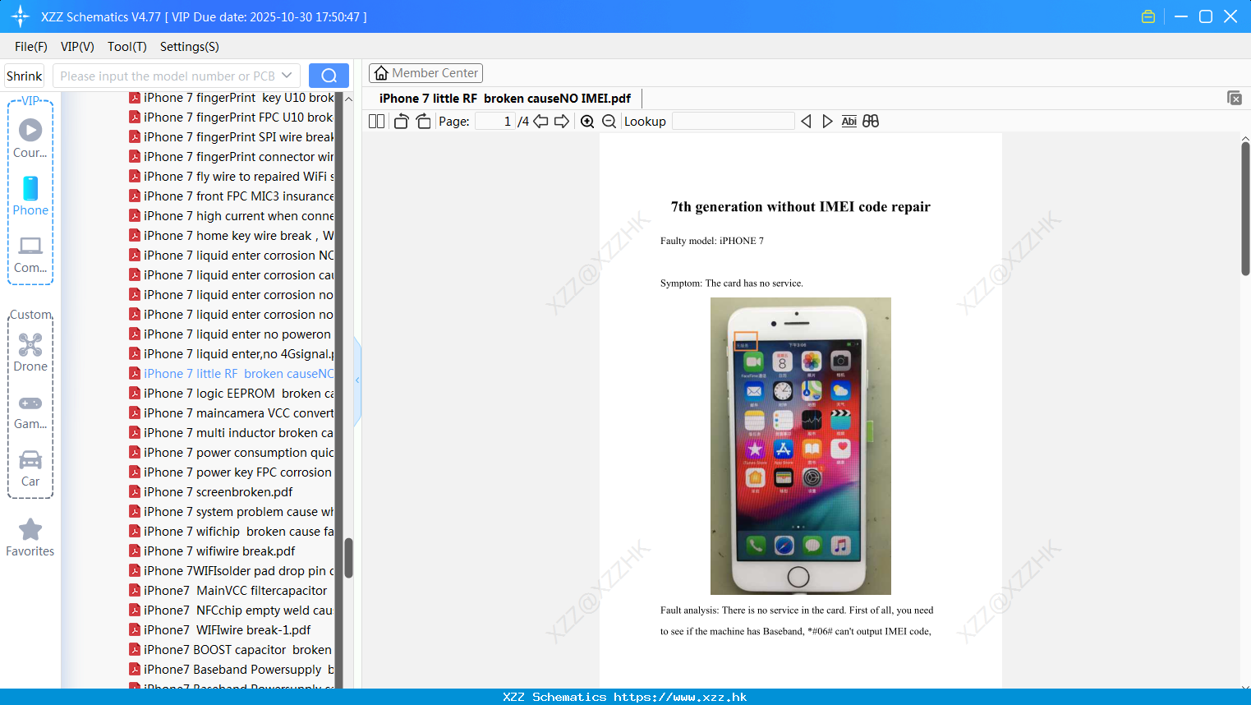This screenshot has height=705, width=1251.
Task: Select the Phone sidebar category
Action: pos(30,196)
